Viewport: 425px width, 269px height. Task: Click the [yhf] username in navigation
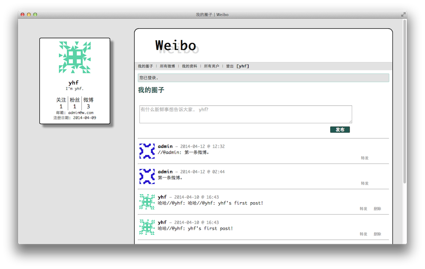pyautogui.click(x=242, y=66)
